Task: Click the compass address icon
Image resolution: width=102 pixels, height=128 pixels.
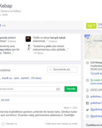Action: tap(87, 63)
